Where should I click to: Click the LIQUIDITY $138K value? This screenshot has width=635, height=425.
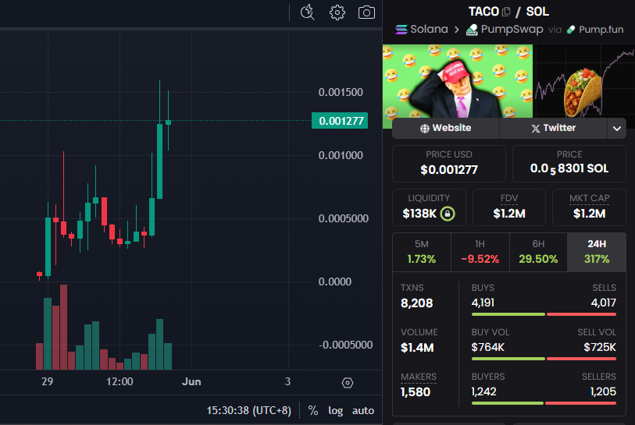419,214
